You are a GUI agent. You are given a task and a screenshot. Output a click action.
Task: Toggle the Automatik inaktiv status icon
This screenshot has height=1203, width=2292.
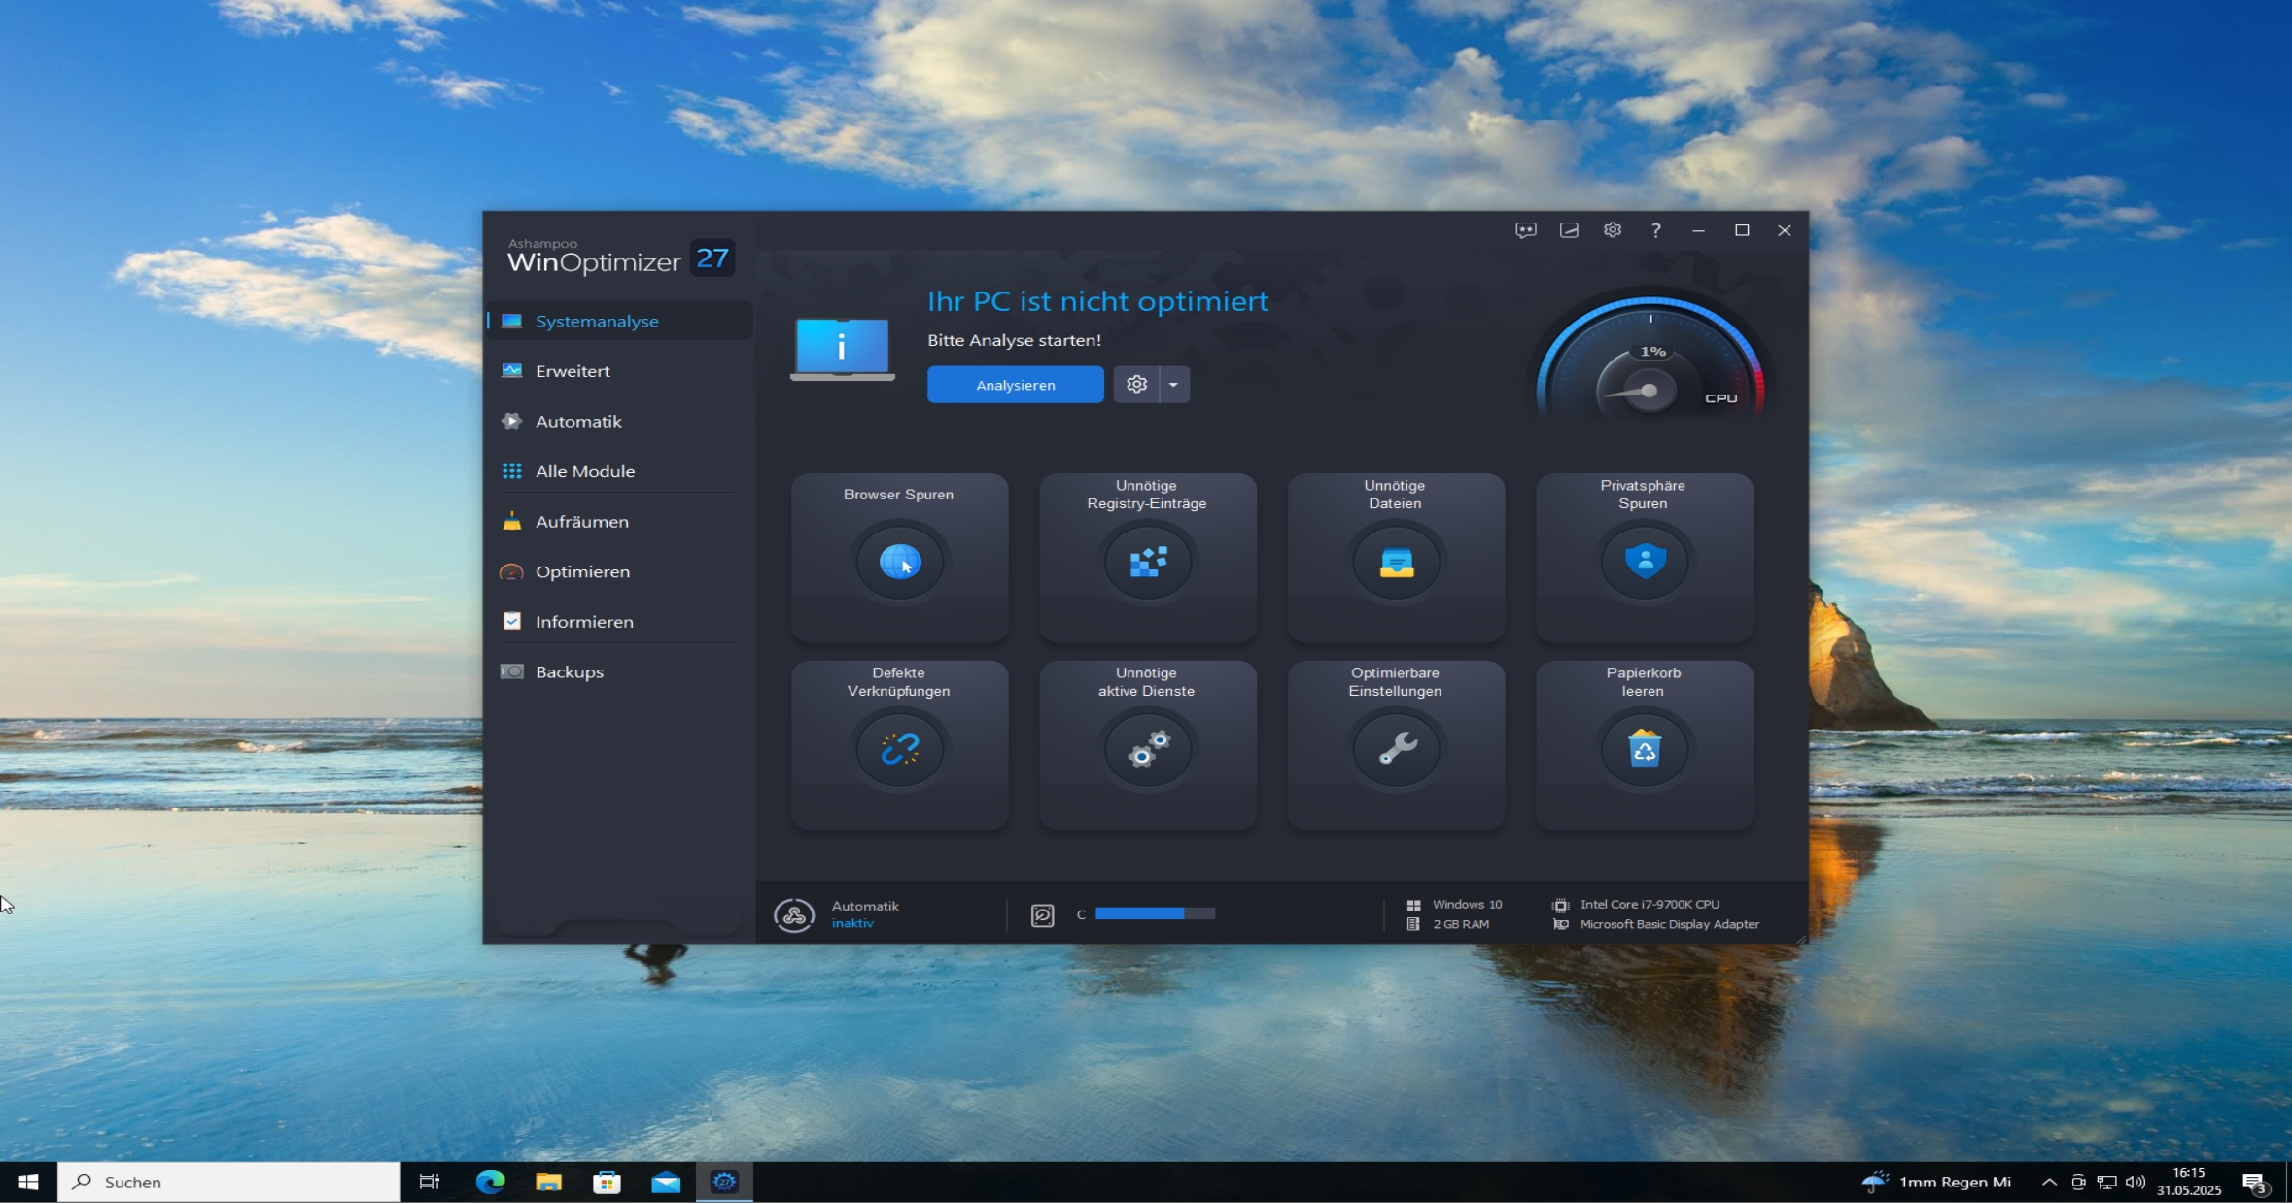coord(794,914)
